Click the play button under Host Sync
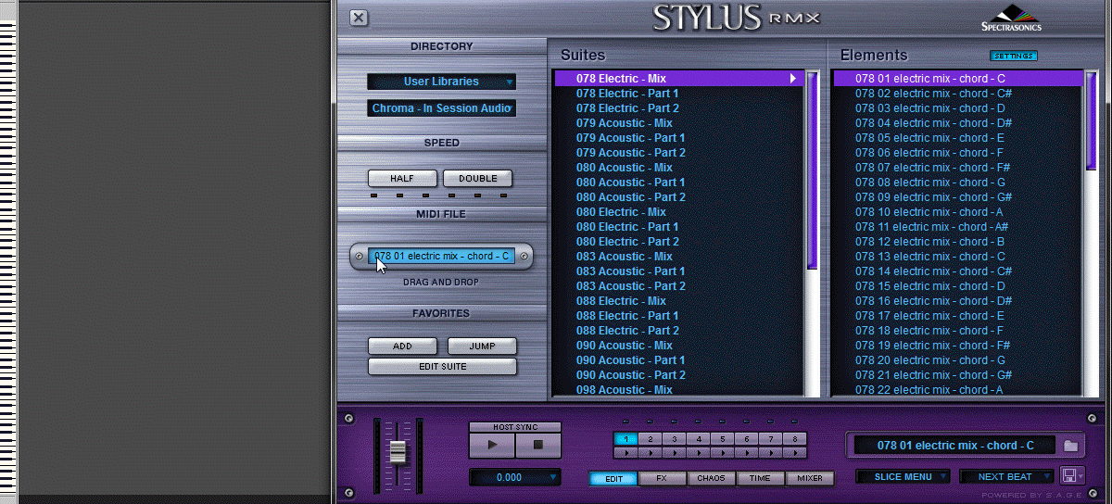1112x504 pixels. tap(492, 445)
